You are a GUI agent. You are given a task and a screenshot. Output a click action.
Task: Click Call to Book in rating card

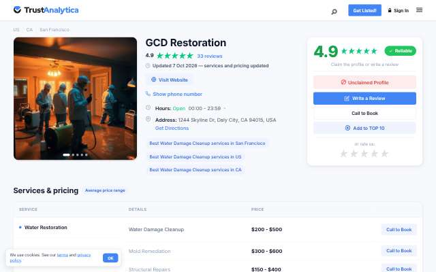coord(364,114)
